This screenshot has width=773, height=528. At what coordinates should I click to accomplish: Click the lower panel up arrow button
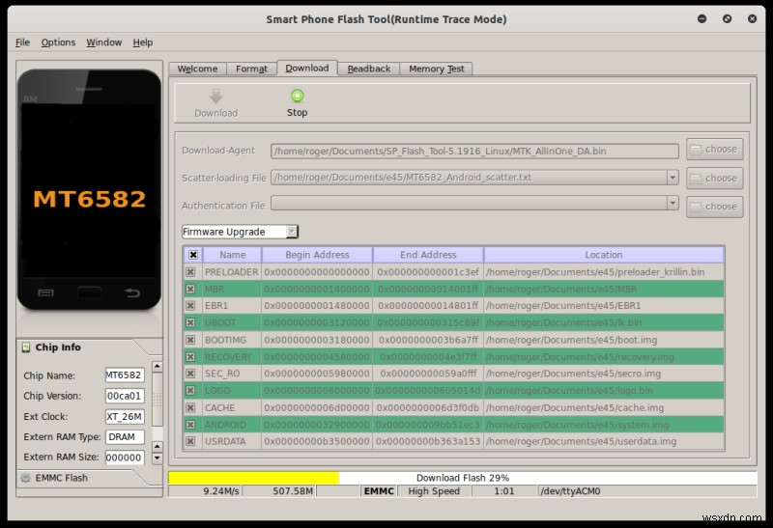coord(157,447)
